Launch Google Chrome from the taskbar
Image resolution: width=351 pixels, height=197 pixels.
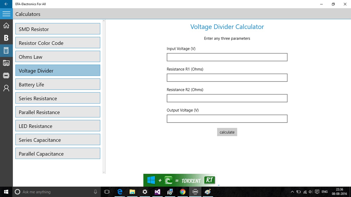183,192
